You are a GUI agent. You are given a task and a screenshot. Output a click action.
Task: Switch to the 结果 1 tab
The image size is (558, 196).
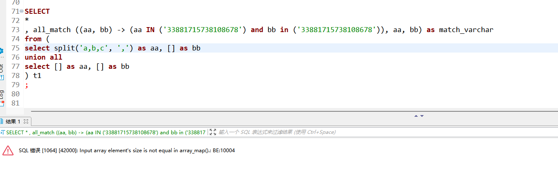tap(13, 121)
